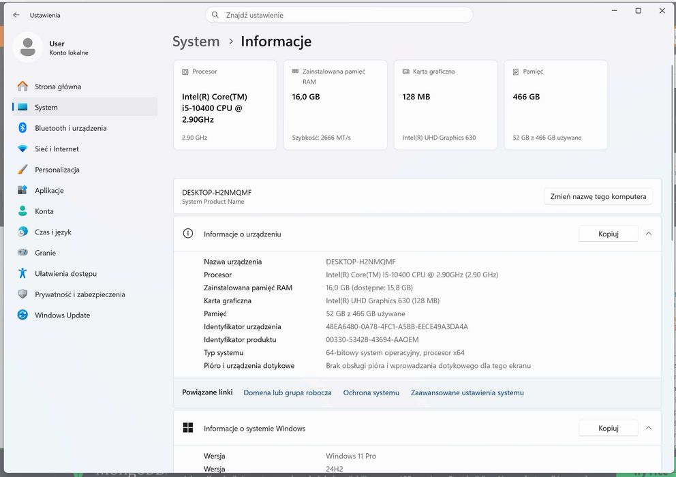Click the info circle icon by Informacje o urządzeniu
The width and height of the screenshot is (676, 477).
click(x=188, y=234)
